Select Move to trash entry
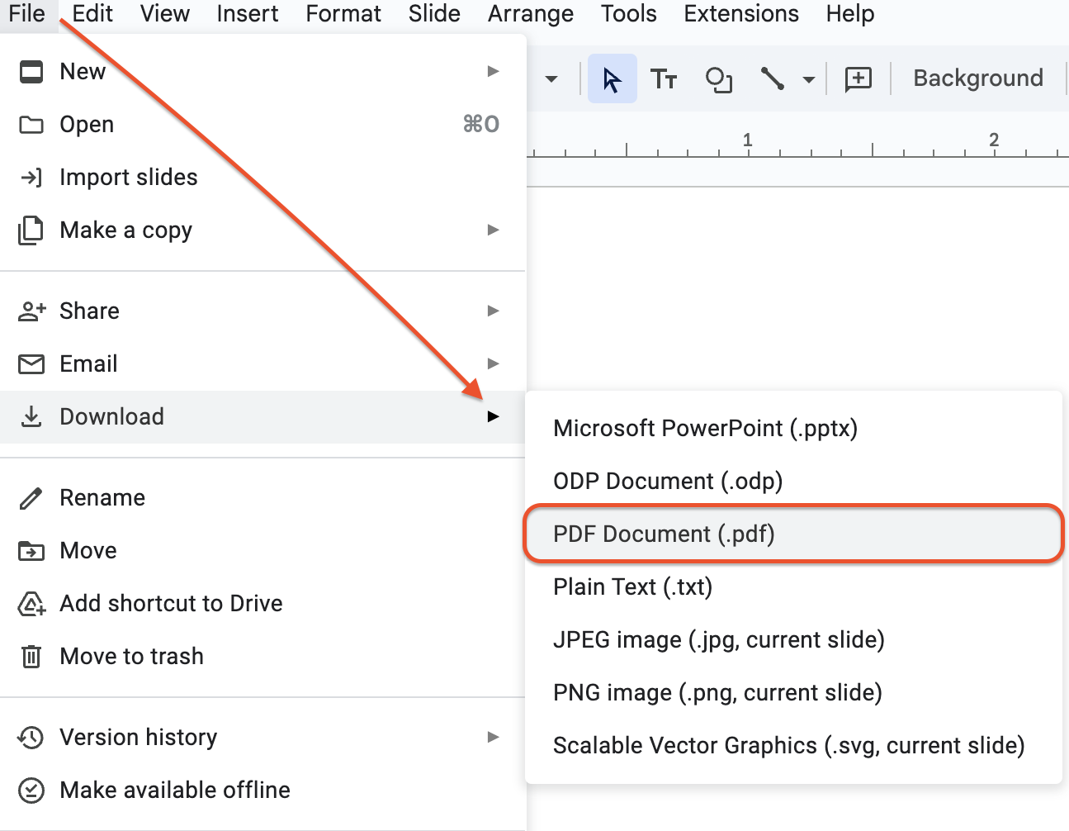 pos(263,657)
